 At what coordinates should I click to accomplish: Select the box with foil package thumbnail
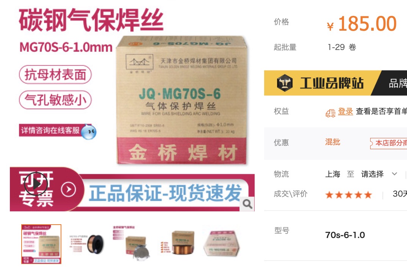click(133, 244)
